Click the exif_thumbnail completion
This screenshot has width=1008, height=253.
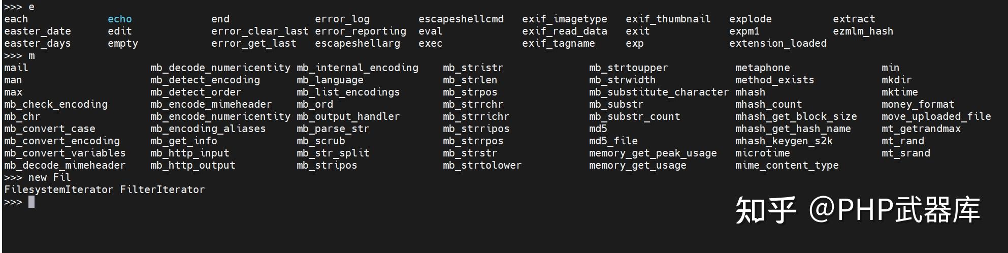click(668, 19)
